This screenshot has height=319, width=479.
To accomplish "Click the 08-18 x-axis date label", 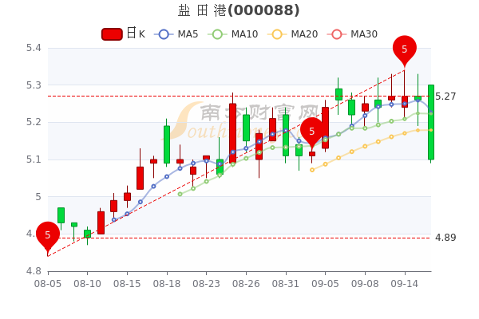I will [167, 284].
